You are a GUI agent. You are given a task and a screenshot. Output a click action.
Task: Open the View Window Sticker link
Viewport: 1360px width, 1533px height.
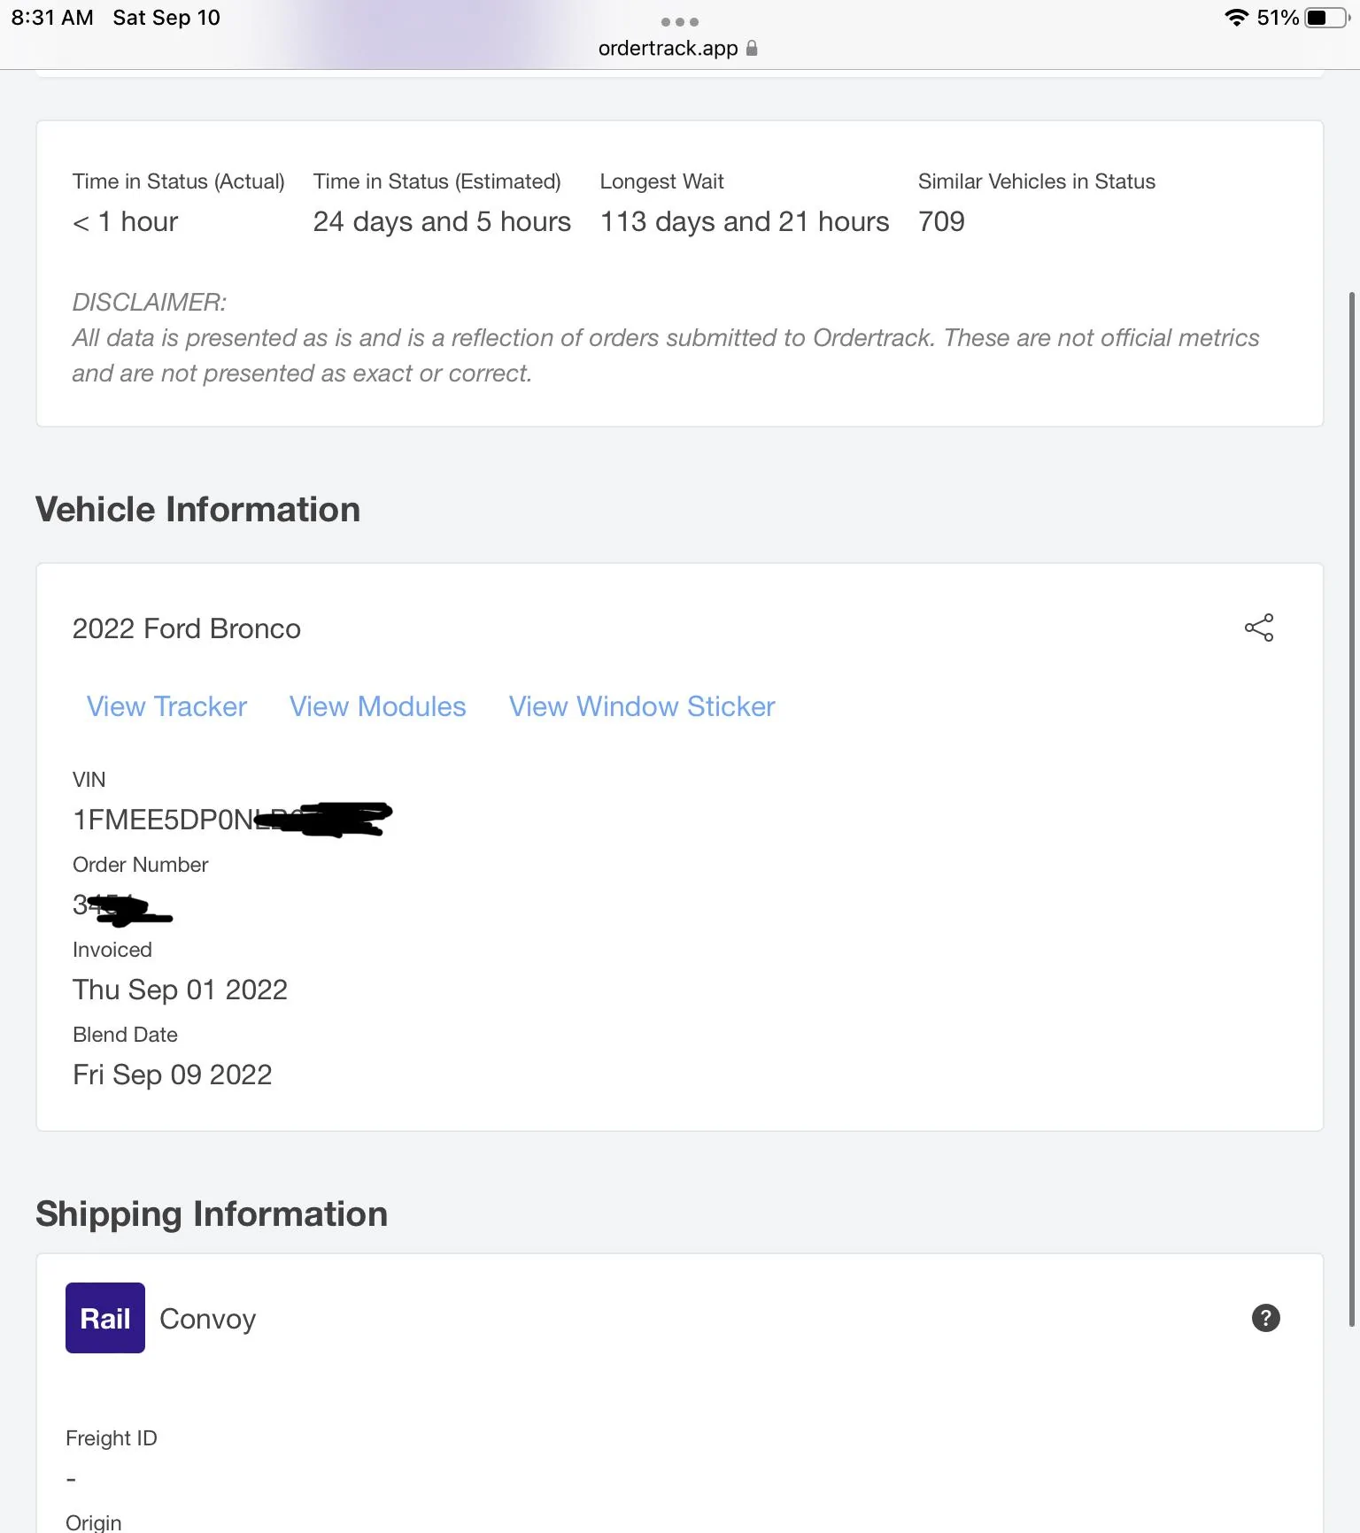642,706
